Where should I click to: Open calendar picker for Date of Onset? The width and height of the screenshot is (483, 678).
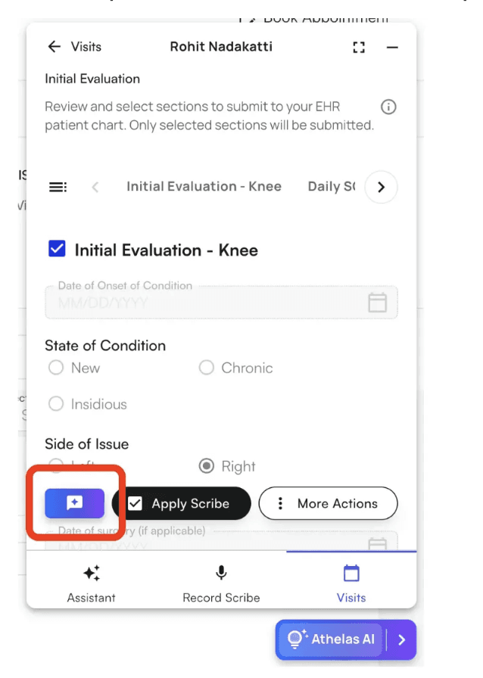pyautogui.click(x=377, y=303)
